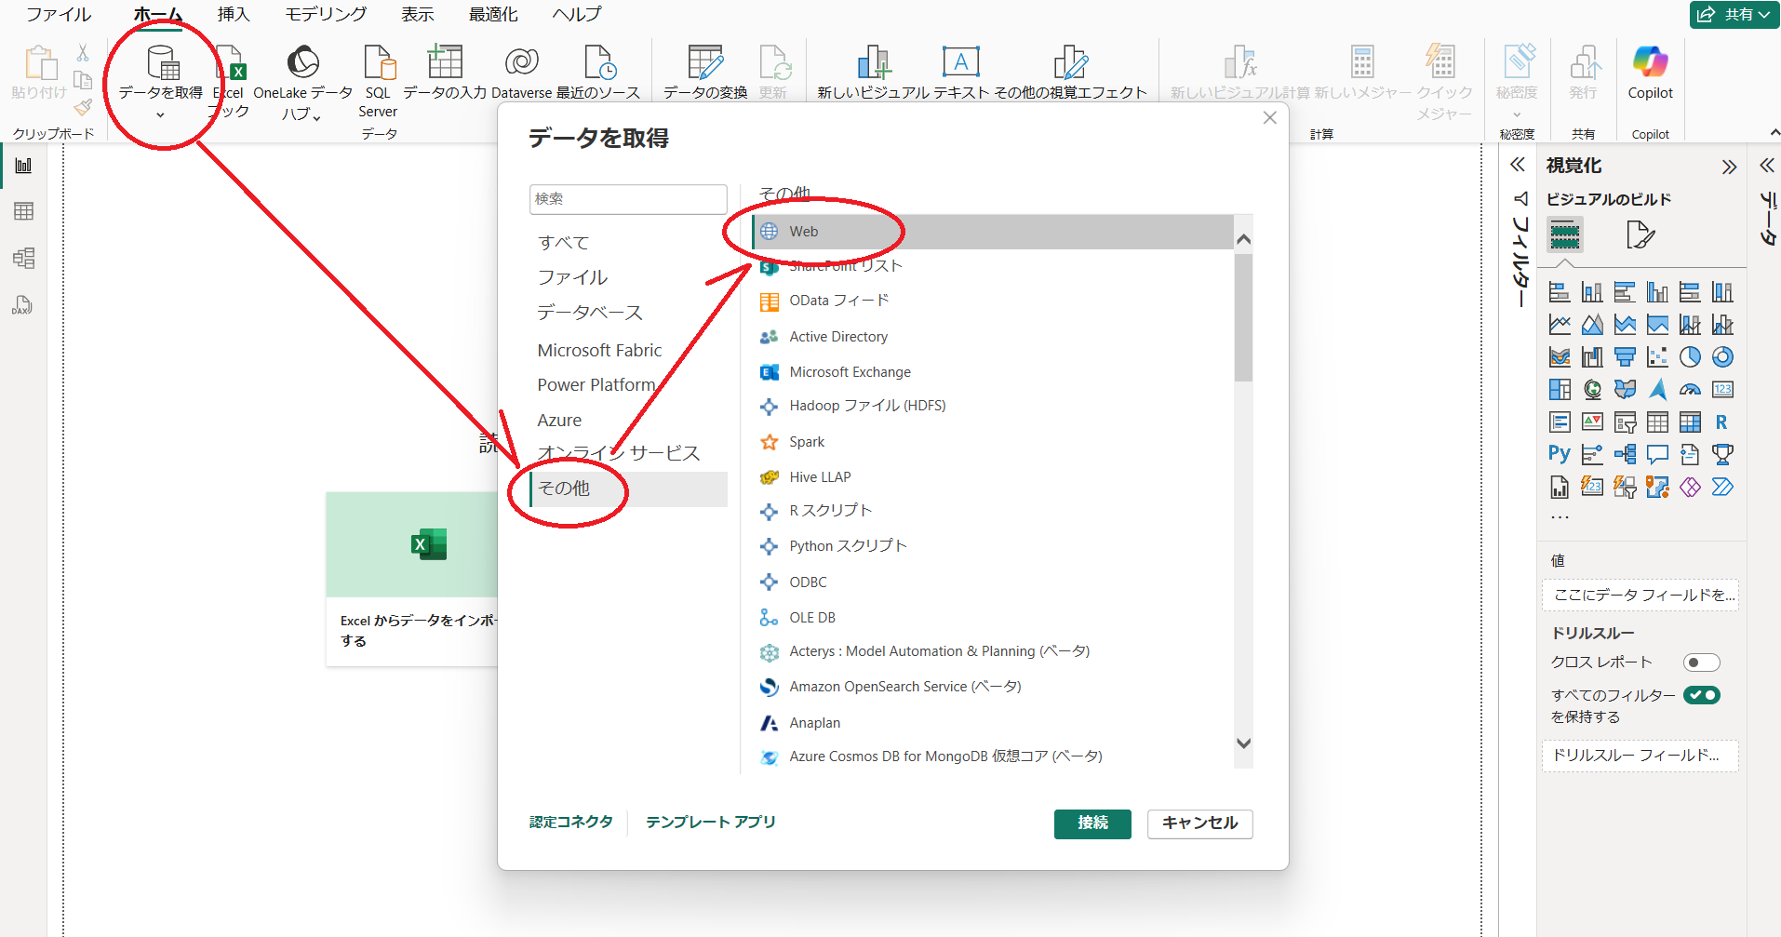
Task: Select the funnel chart visual icon
Action: (x=1625, y=356)
